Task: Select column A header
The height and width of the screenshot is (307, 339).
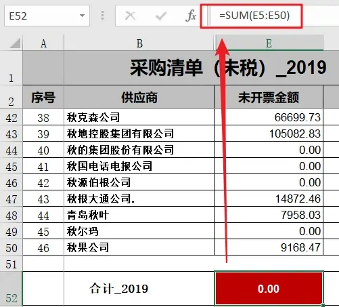Action: (43, 43)
